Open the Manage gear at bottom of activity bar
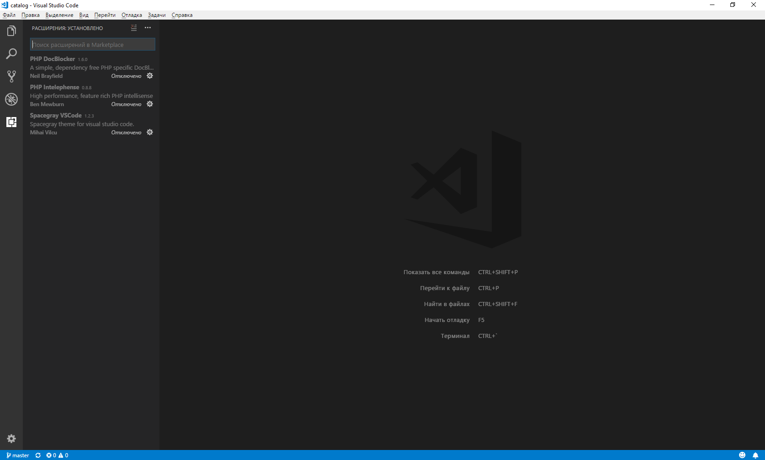The width and height of the screenshot is (765, 460). click(11, 439)
